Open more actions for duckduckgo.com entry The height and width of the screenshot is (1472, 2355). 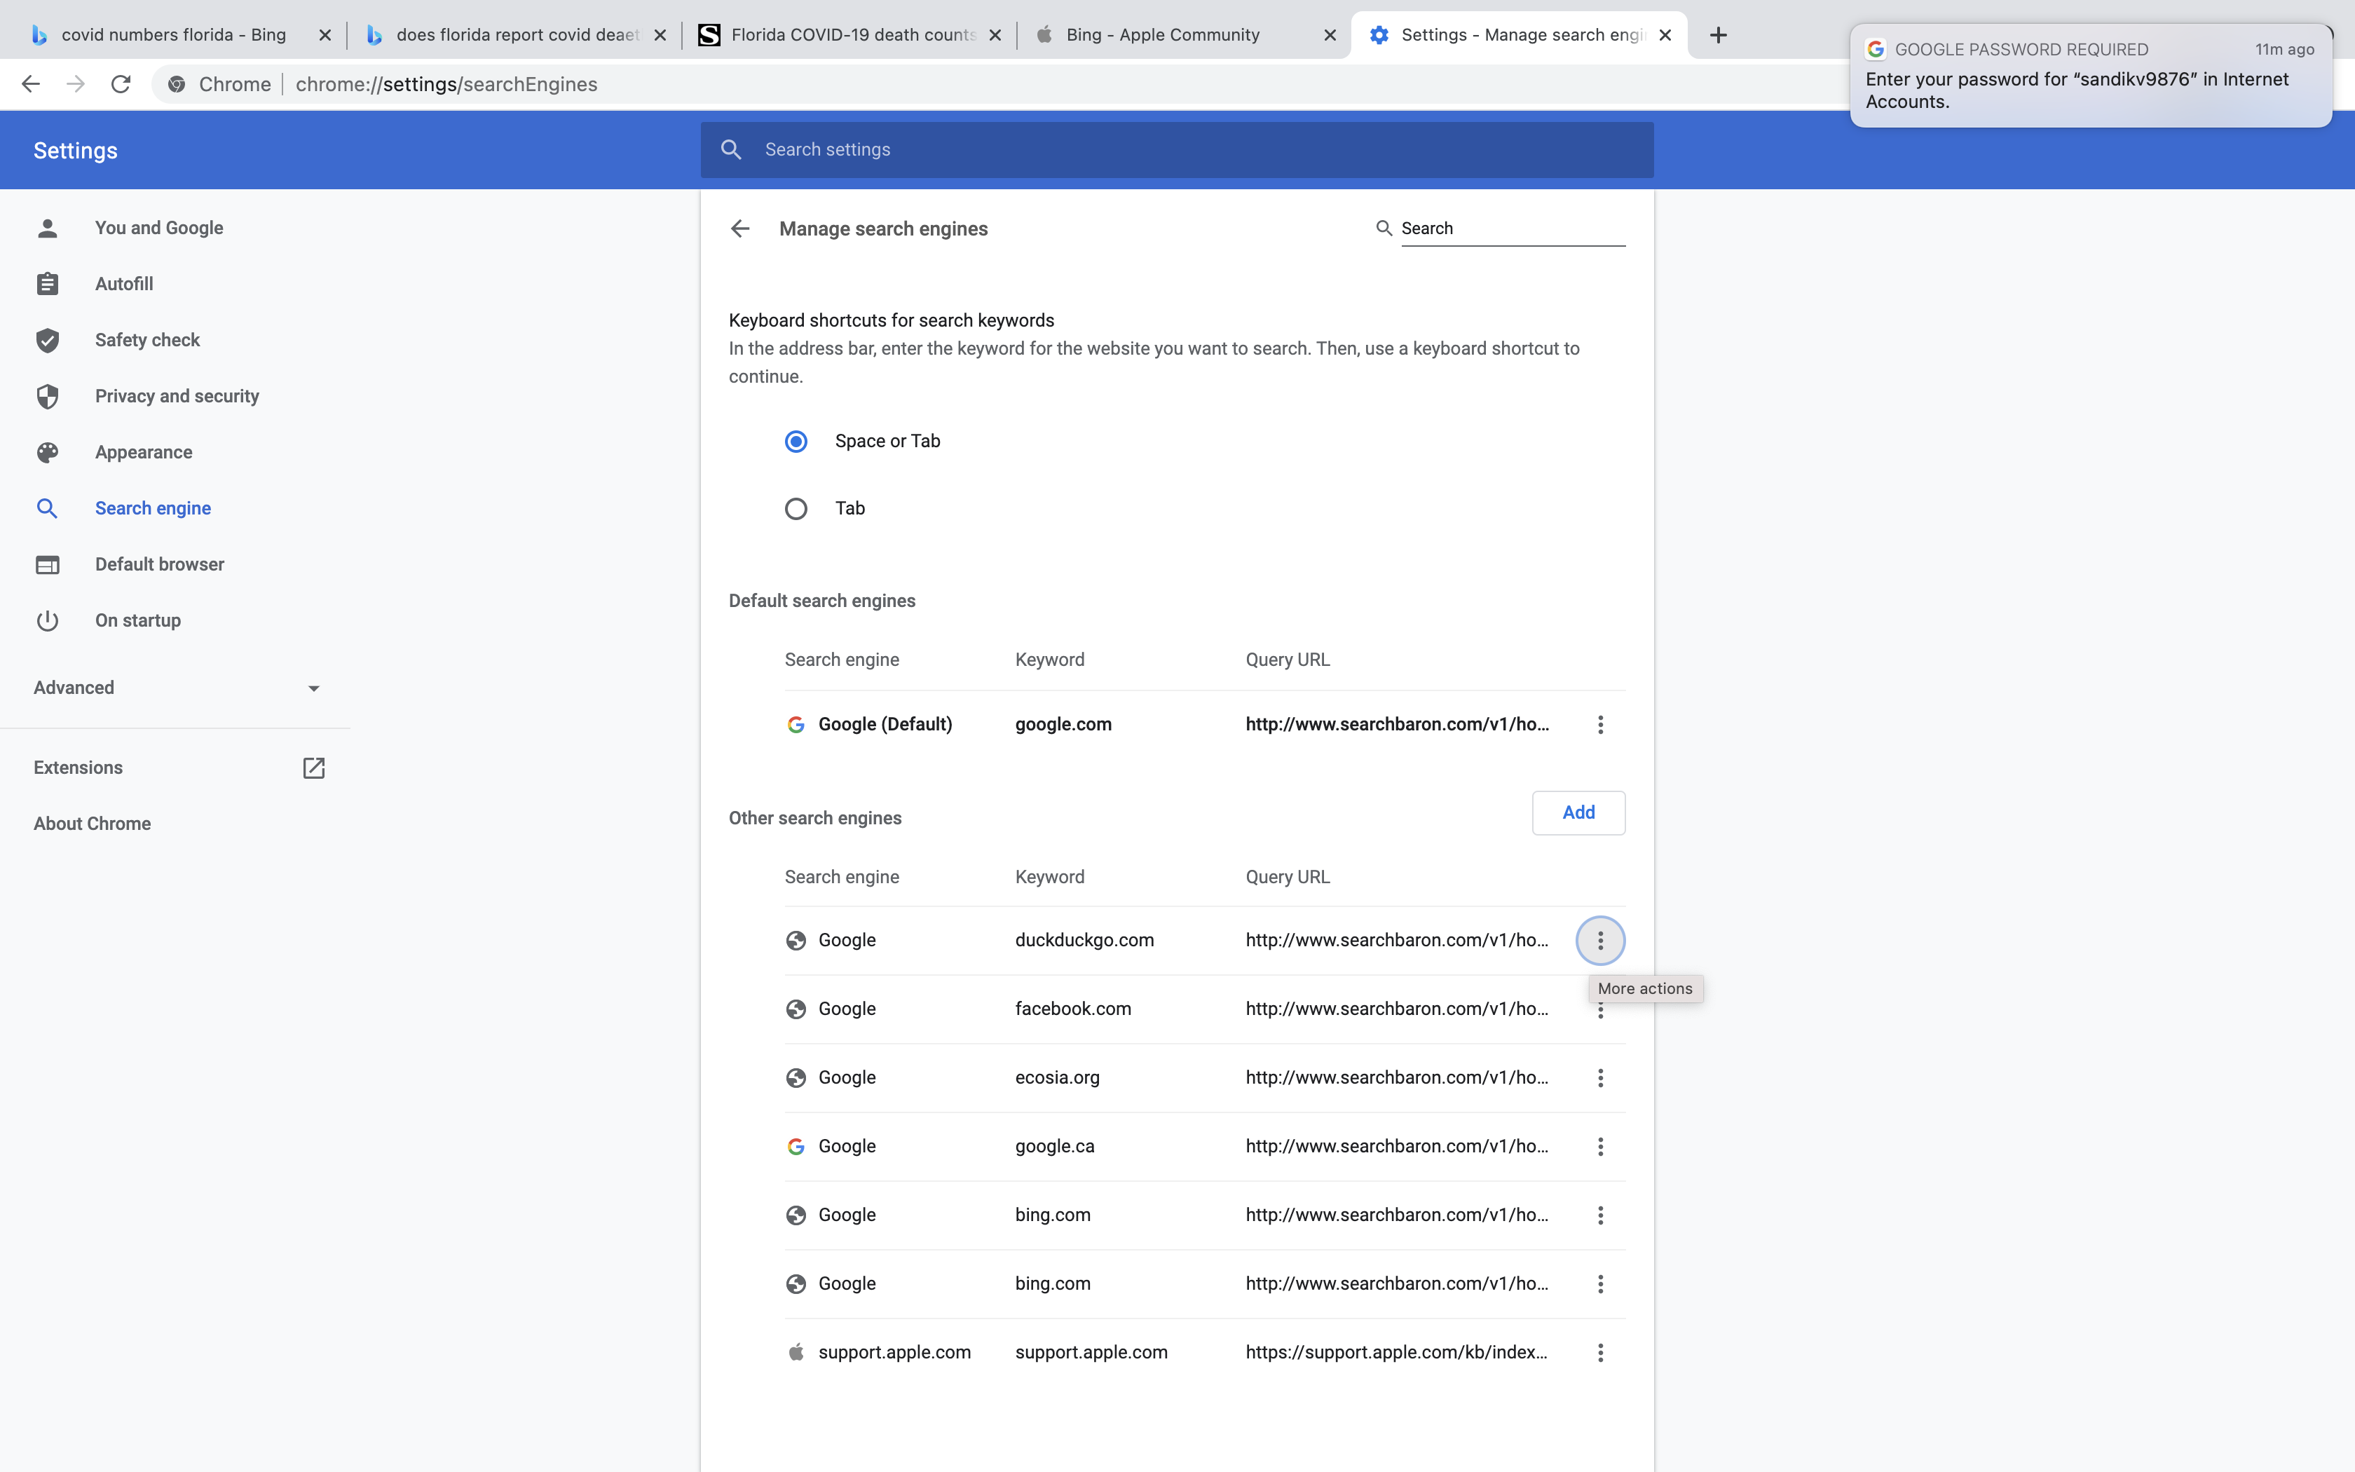point(1600,941)
